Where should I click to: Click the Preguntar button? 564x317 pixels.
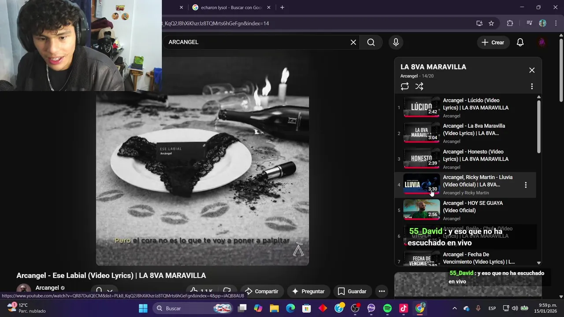[x=308, y=291]
